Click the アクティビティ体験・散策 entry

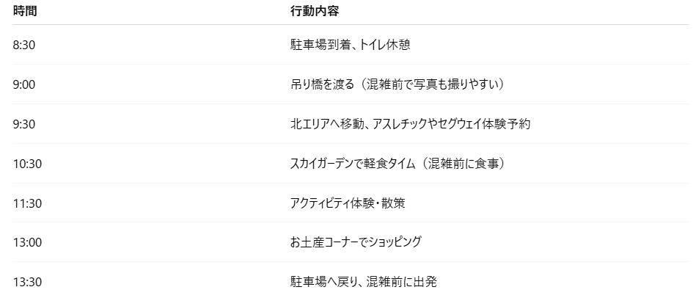348,203
